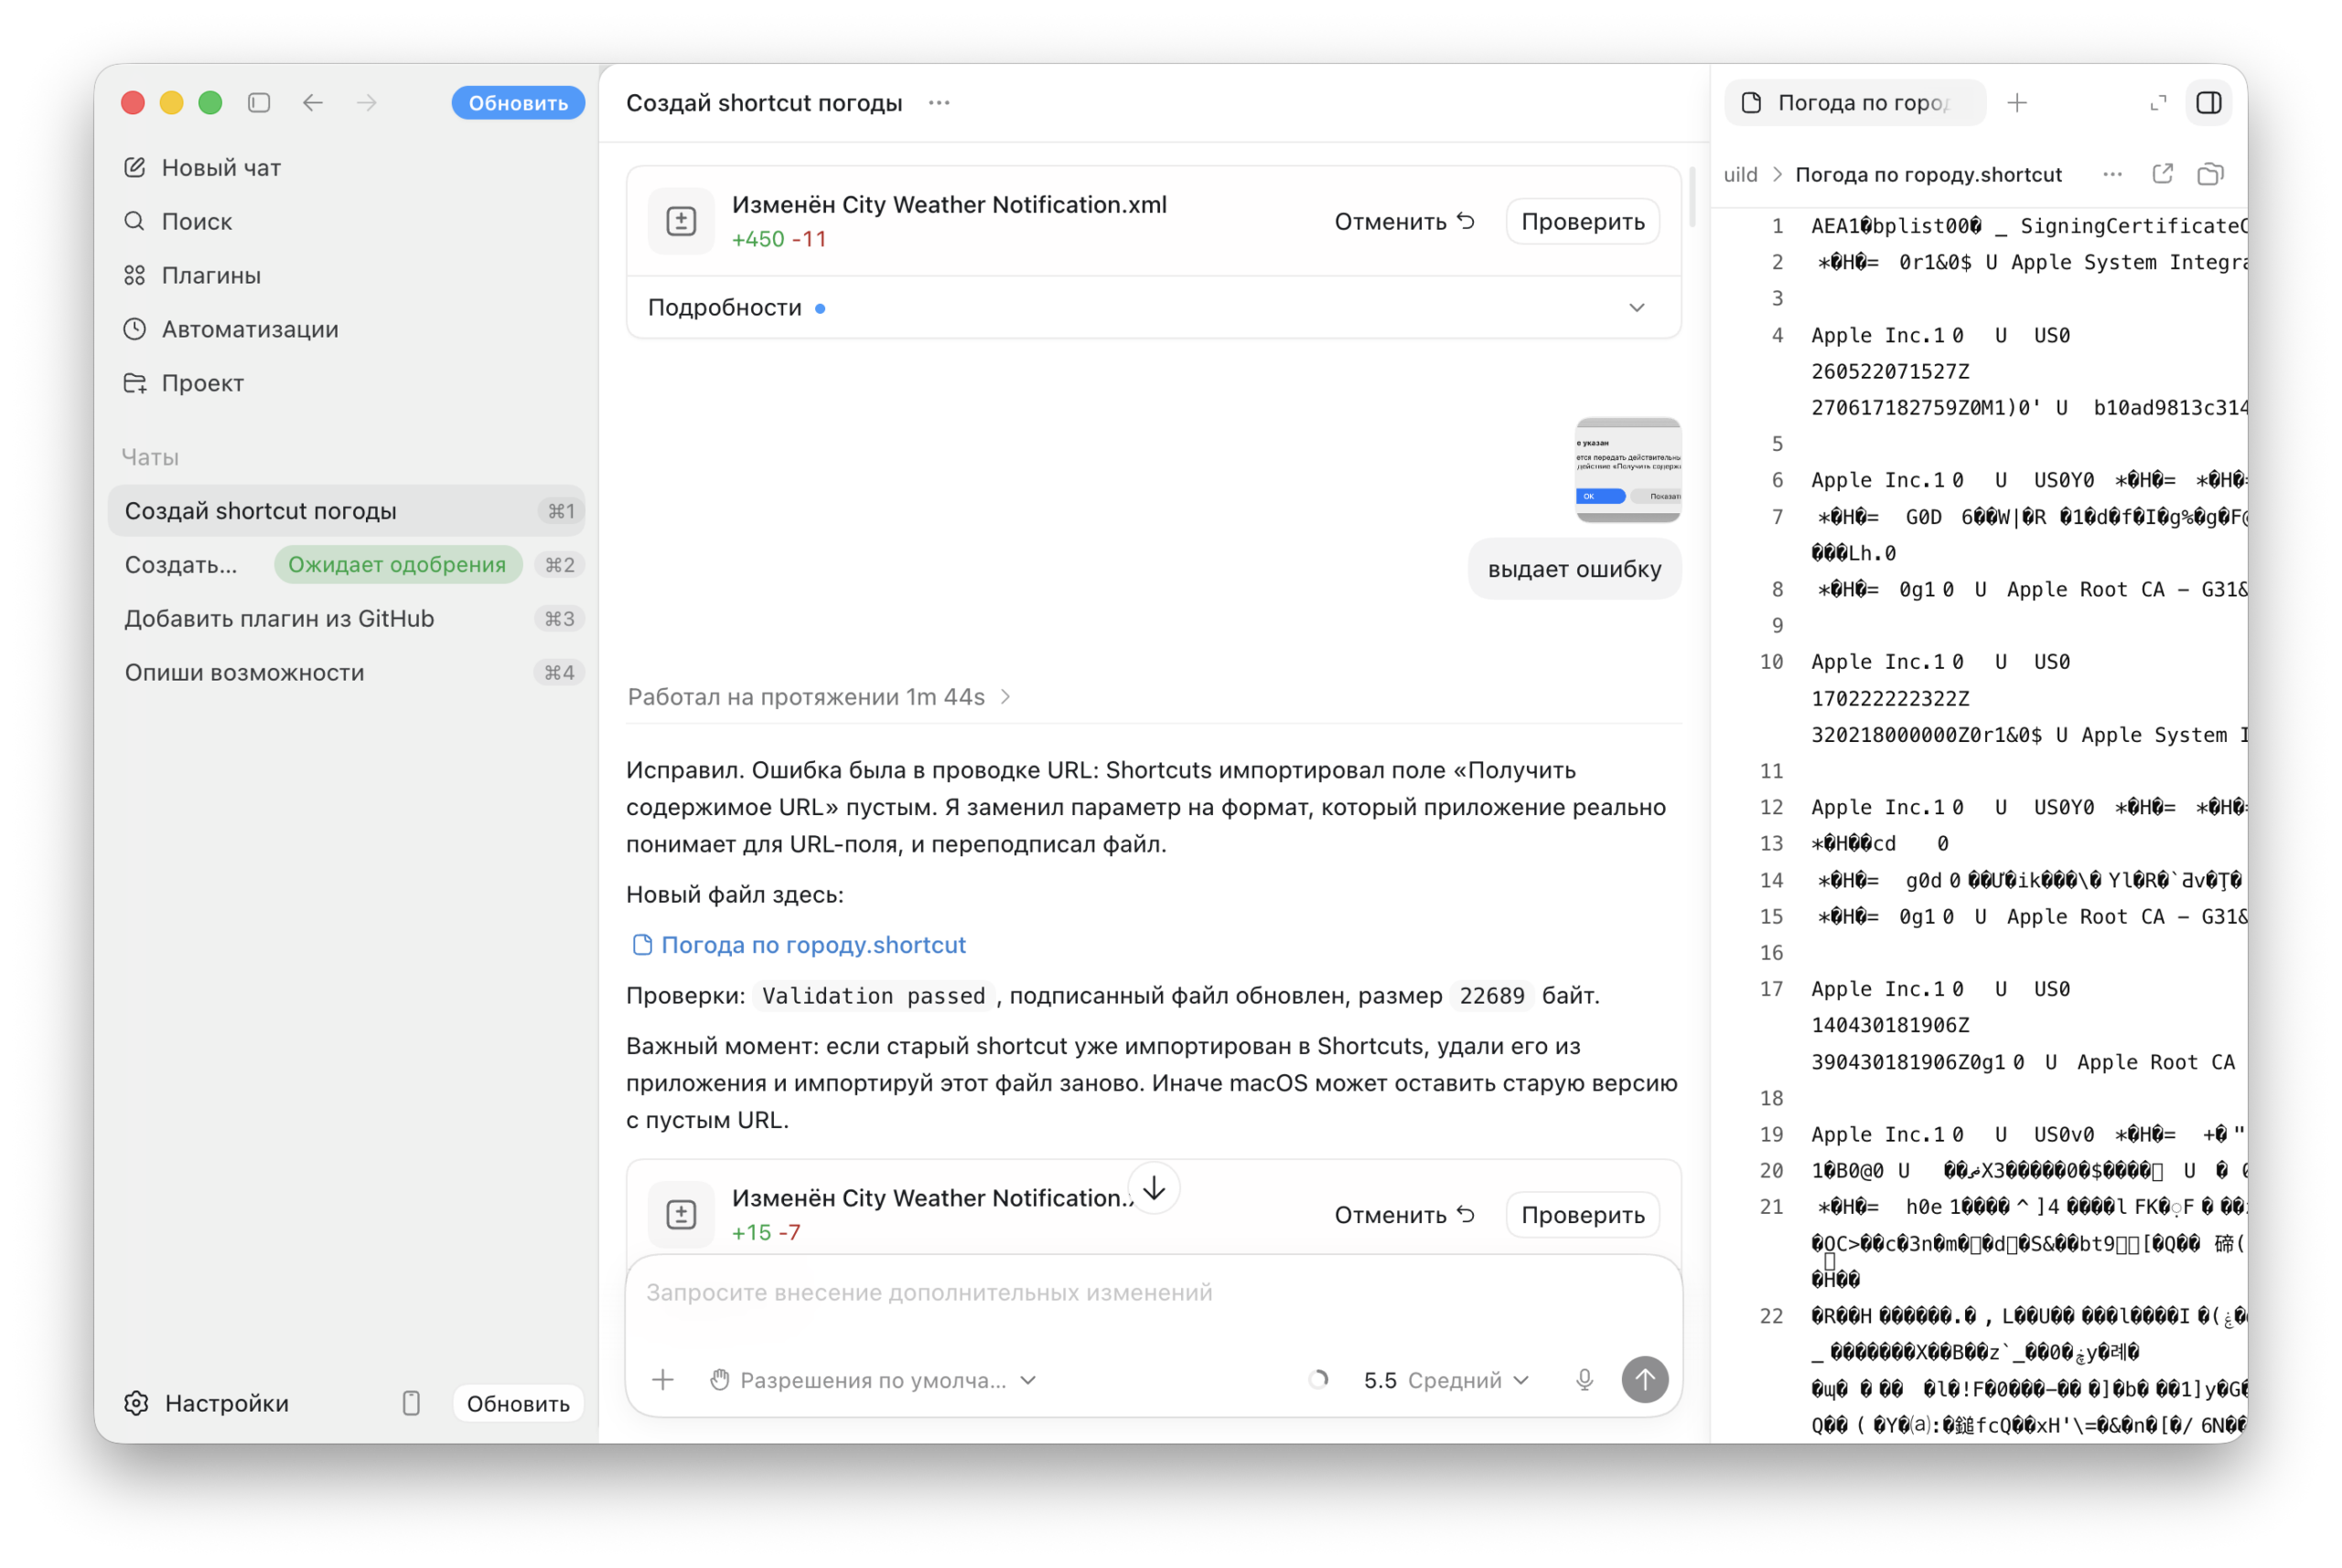Open the Погода по городу file tab
Screen dimensions: 2342x1568
pyautogui.click(x=1855, y=103)
